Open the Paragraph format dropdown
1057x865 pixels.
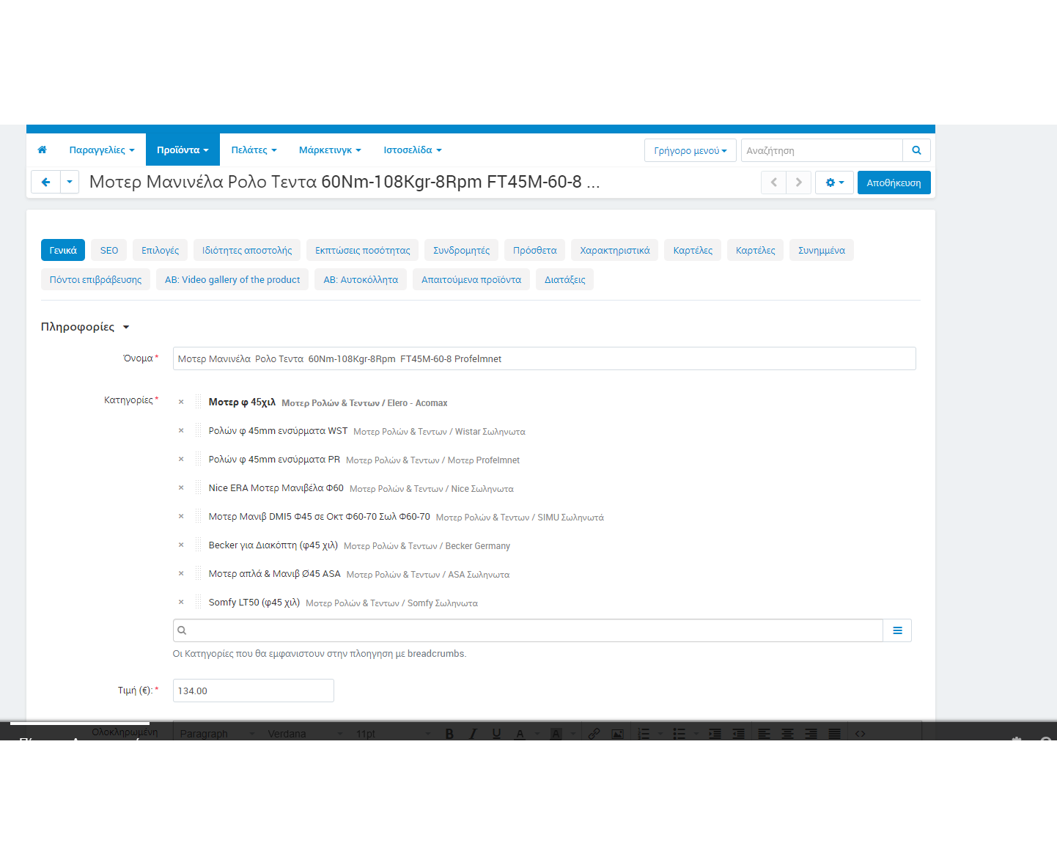click(x=217, y=734)
